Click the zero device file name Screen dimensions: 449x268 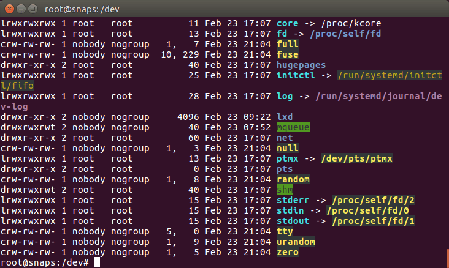tap(287, 252)
